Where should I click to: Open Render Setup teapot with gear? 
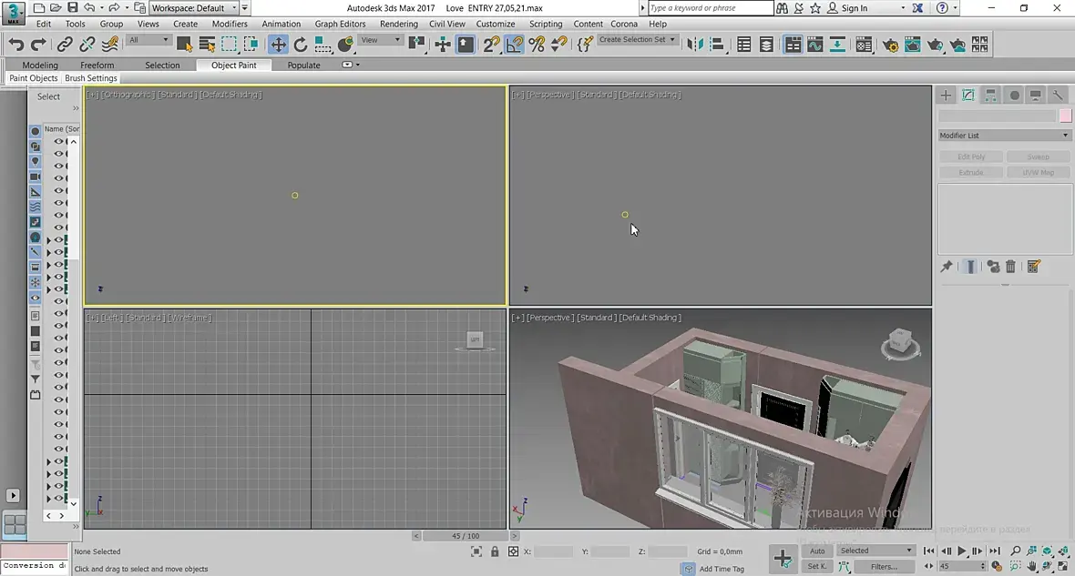tap(890, 45)
